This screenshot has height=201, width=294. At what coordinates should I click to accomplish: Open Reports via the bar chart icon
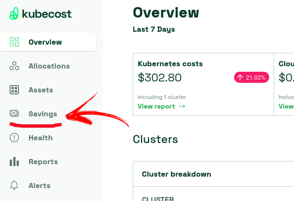pyautogui.click(x=14, y=161)
